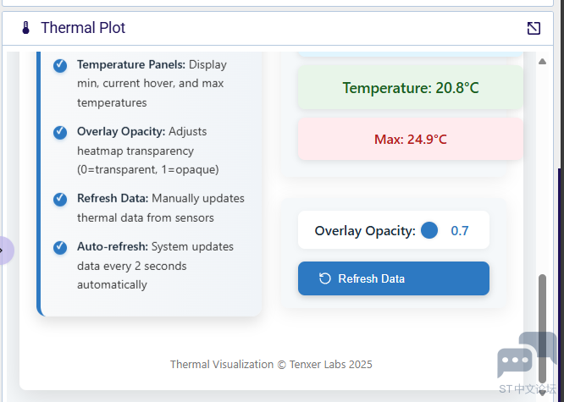The image size is (564, 402).
Task: Click the checkmark beside Overlay Opacity description
Action: [60, 132]
